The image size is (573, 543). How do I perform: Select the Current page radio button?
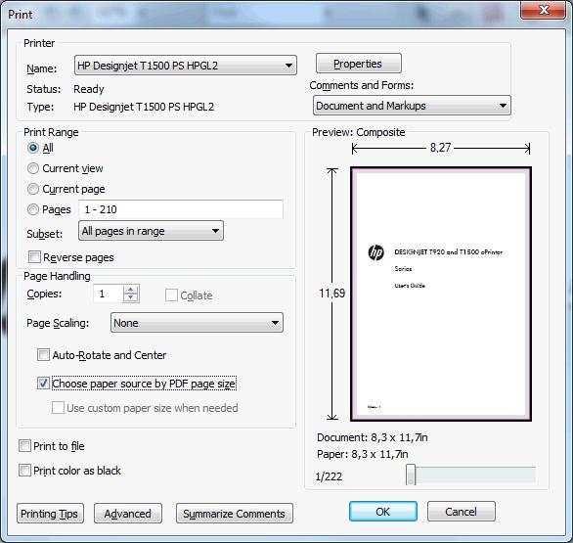(x=33, y=189)
